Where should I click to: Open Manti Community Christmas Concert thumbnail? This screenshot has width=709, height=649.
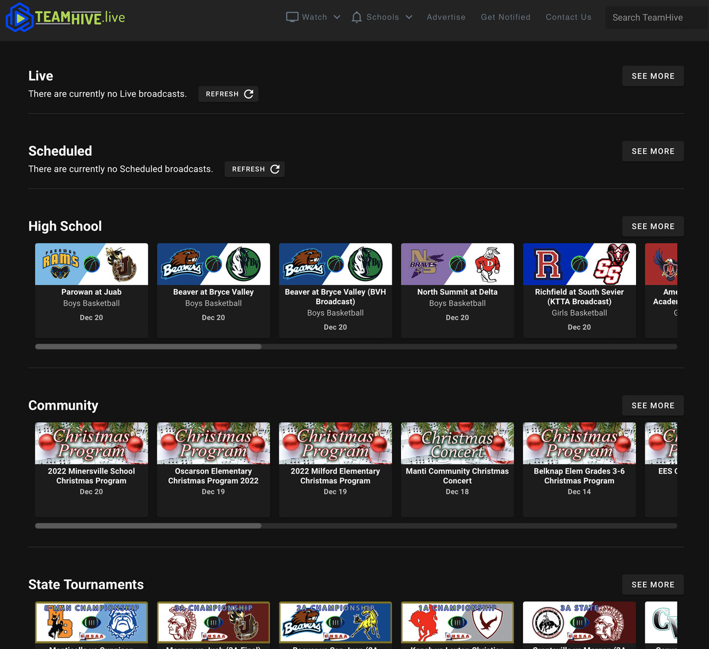[x=457, y=443]
